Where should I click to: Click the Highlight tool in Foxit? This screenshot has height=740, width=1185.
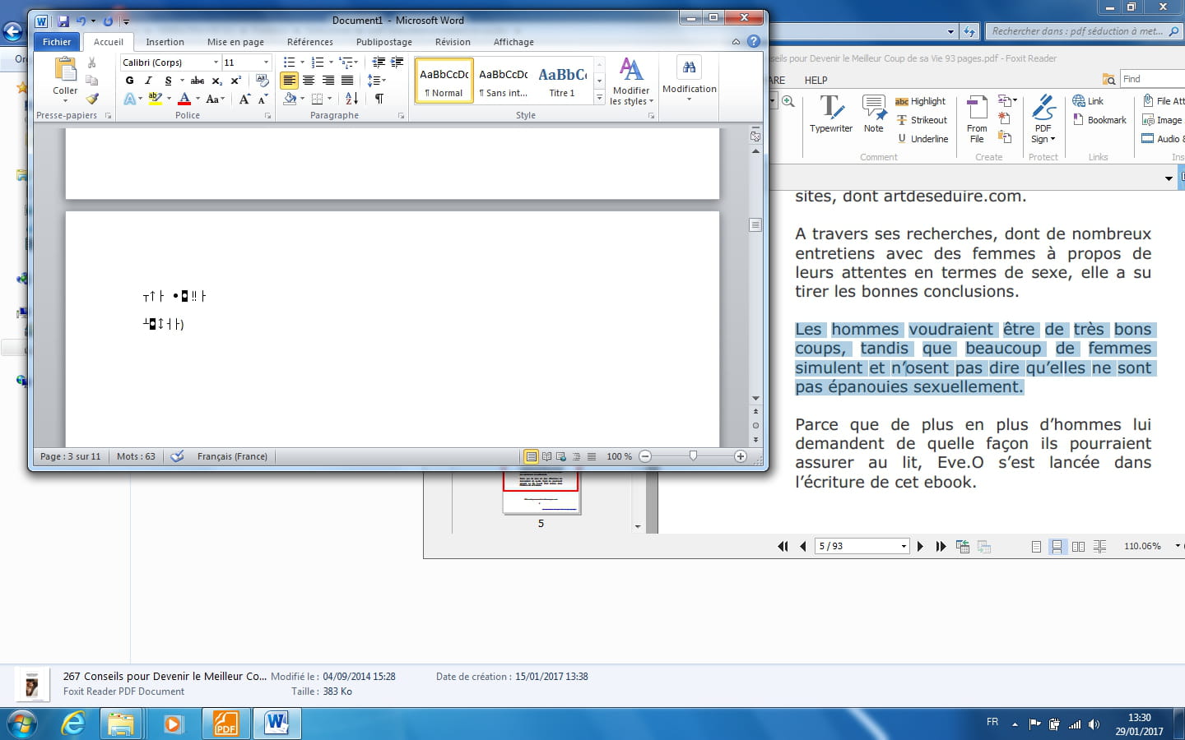921,101
